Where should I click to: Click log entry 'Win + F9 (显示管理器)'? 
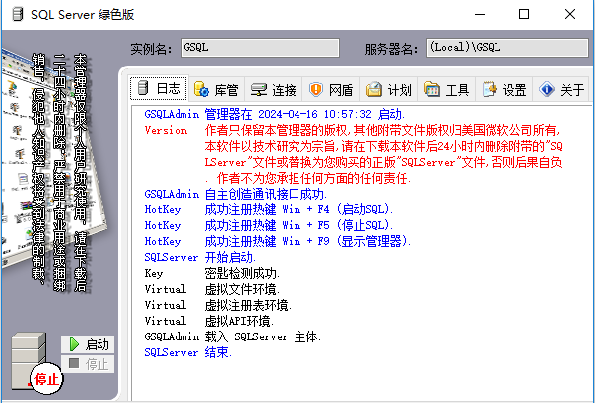tap(346, 241)
